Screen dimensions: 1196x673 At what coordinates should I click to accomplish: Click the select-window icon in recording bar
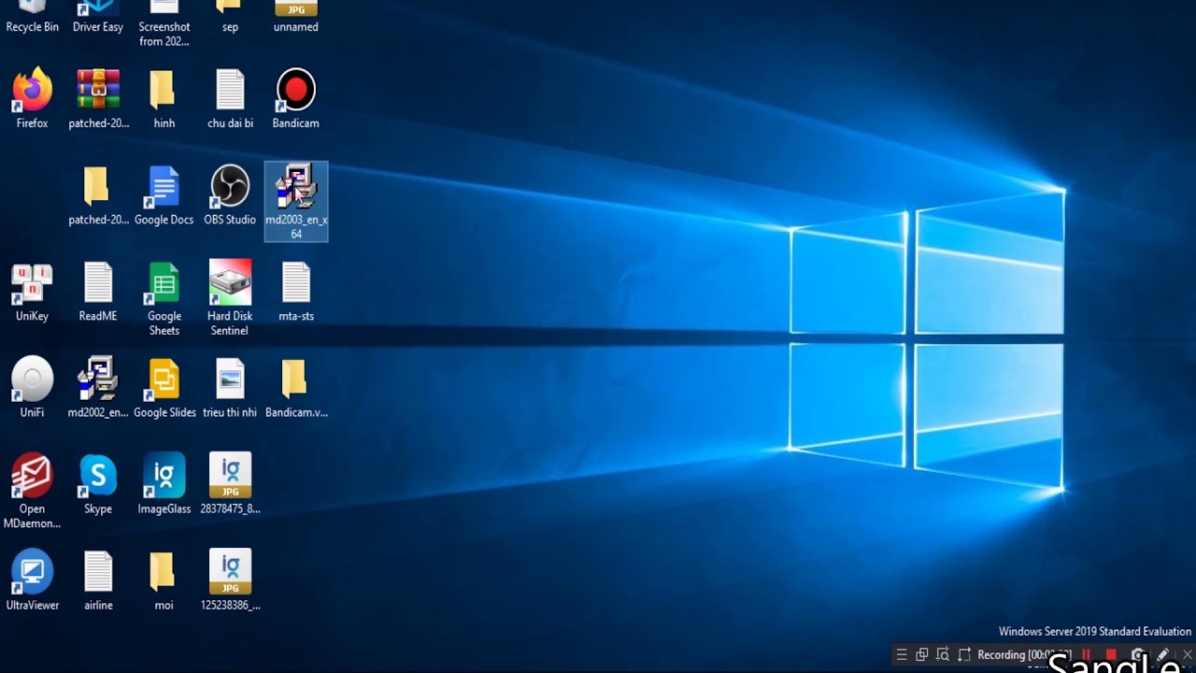point(921,655)
